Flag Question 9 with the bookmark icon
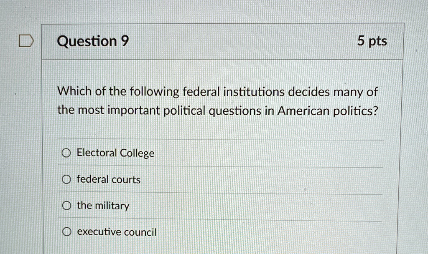The width and height of the screenshot is (428, 254). 26,41
